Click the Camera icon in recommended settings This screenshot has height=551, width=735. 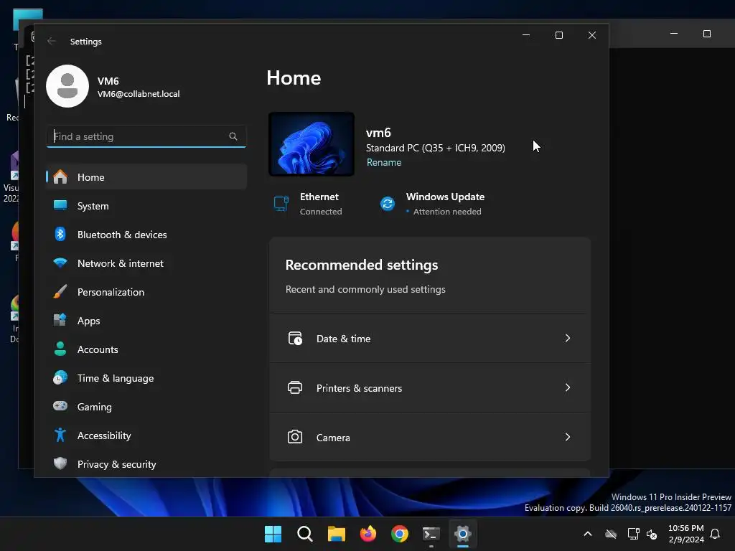295,437
